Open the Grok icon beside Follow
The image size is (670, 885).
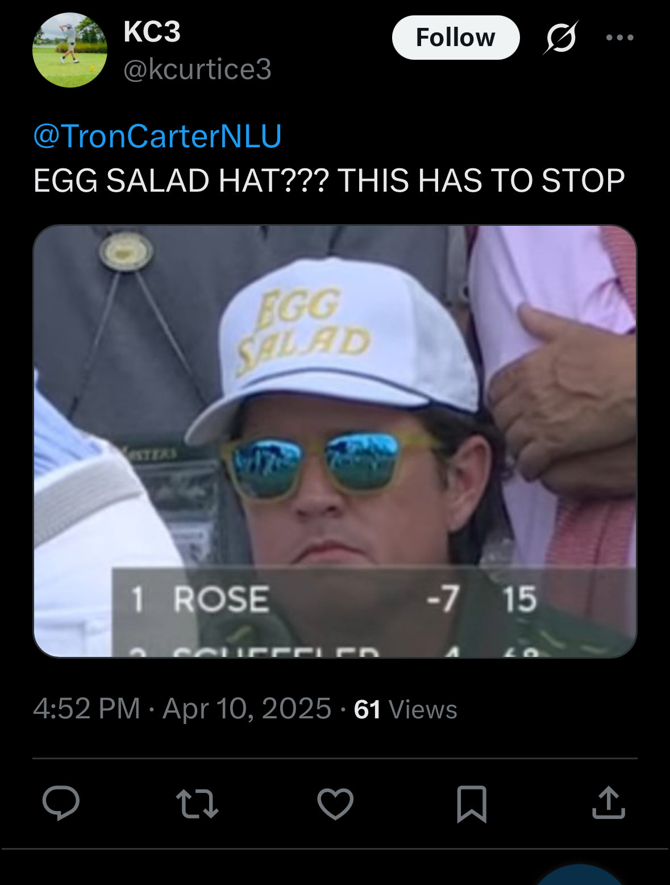[x=561, y=38]
